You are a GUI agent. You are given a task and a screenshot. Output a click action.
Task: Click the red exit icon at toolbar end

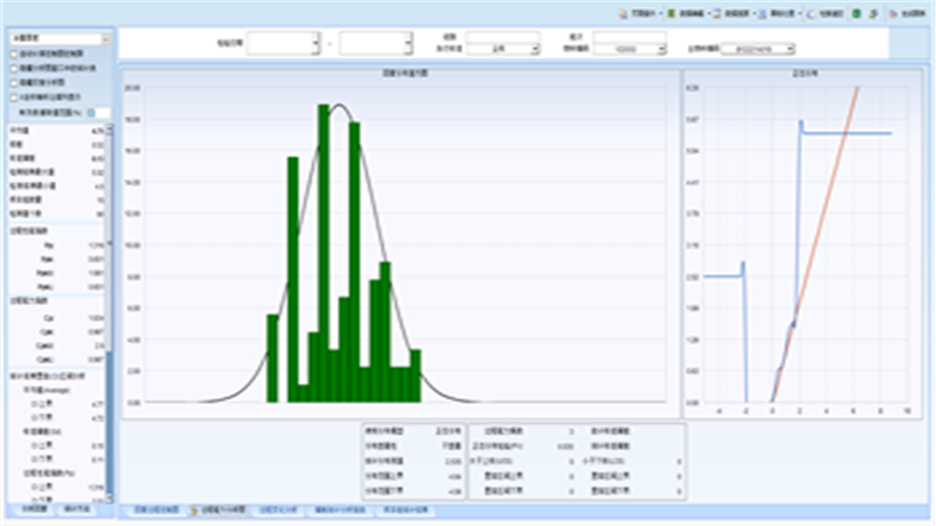point(893,14)
